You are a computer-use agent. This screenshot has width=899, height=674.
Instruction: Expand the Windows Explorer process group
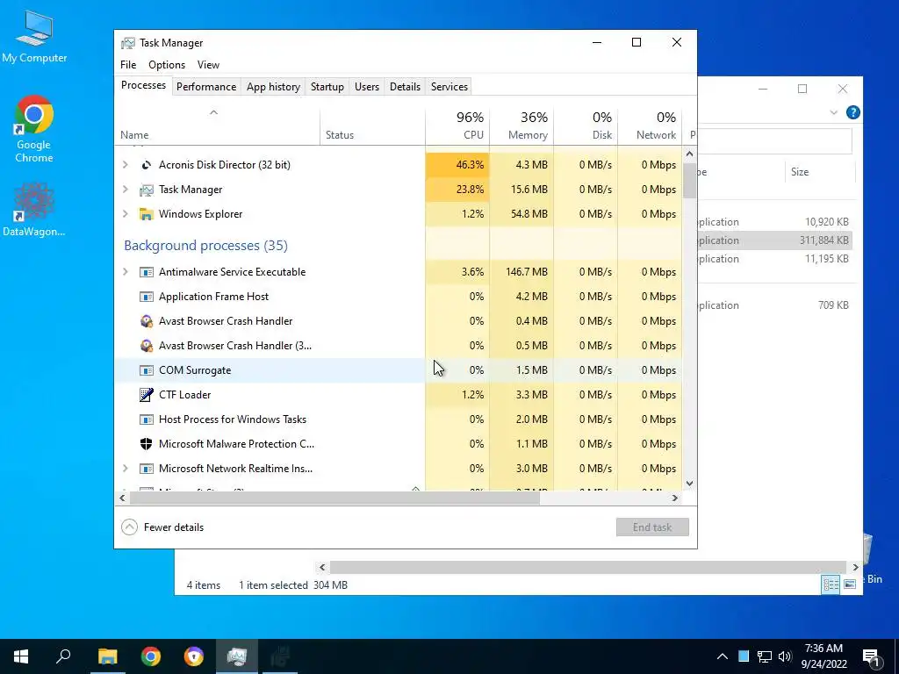click(x=126, y=214)
